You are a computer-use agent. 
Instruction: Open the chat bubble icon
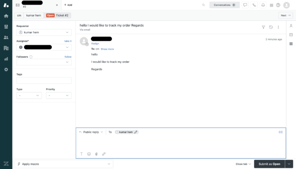click(x=245, y=5)
